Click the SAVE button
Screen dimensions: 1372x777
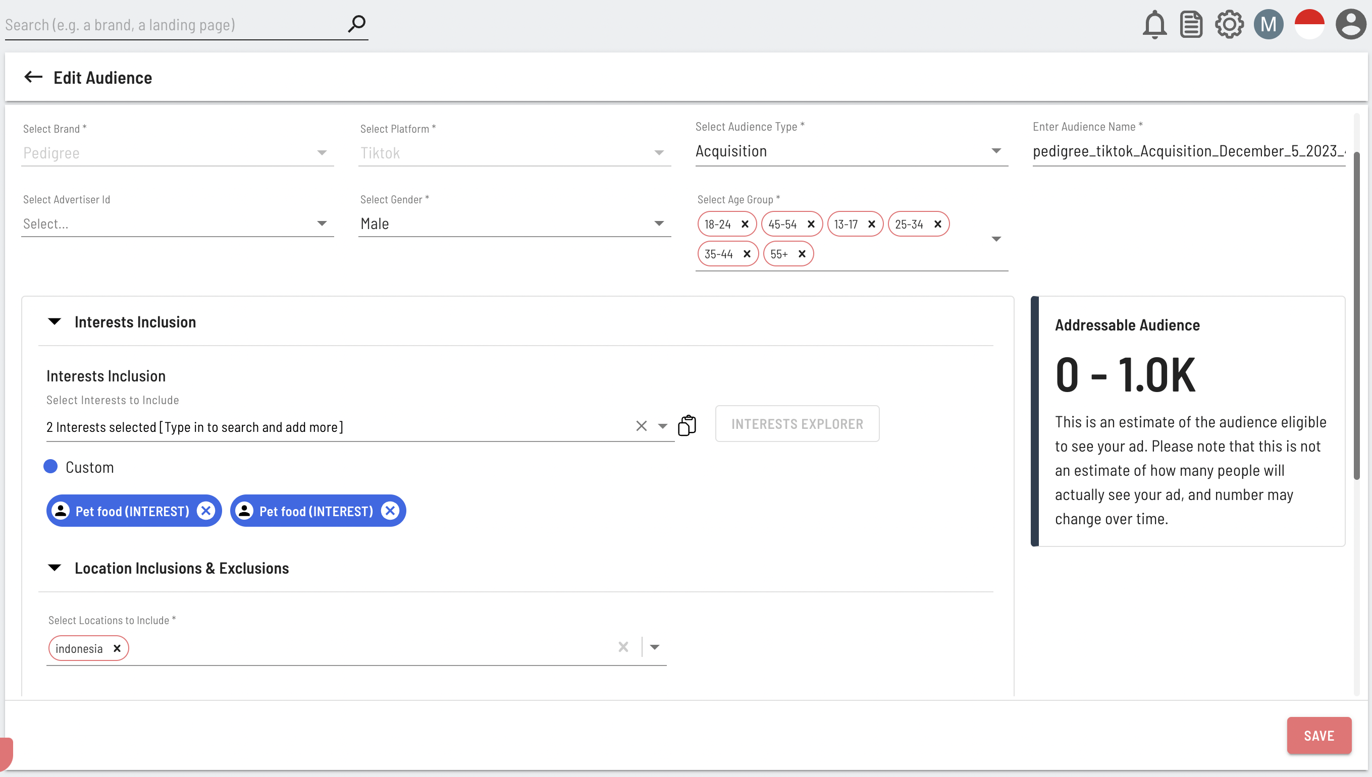coord(1318,736)
